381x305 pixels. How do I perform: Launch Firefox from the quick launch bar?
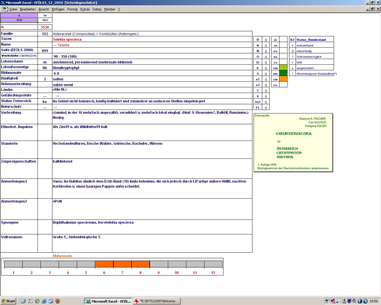pos(58,301)
